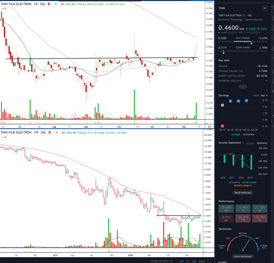Click the Market Capitalization value 365.927M
The height and width of the screenshot is (263, 274).
[x=262, y=76]
